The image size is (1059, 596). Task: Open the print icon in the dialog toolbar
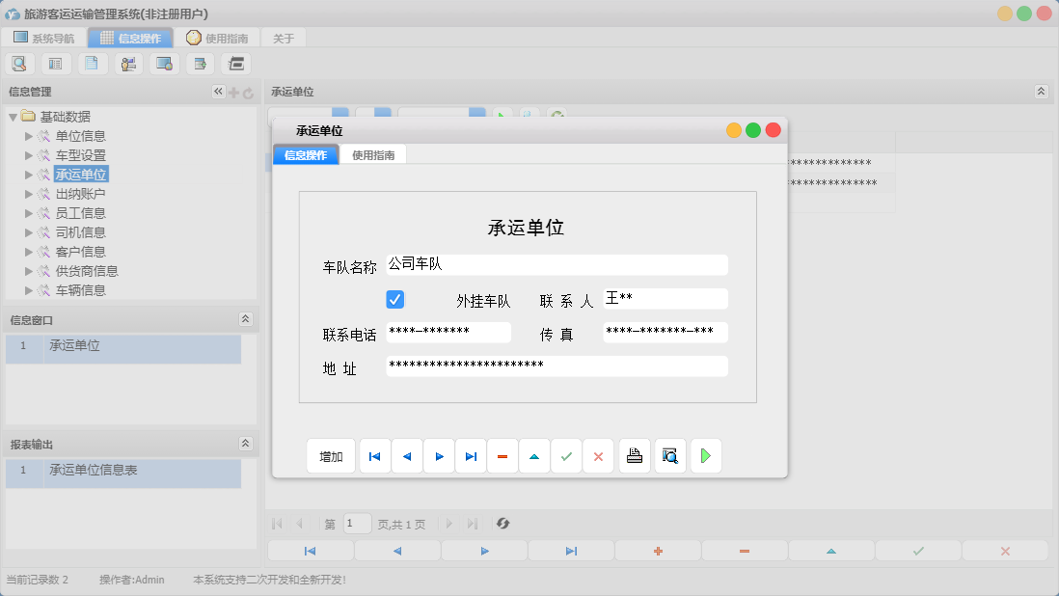coord(634,455)
